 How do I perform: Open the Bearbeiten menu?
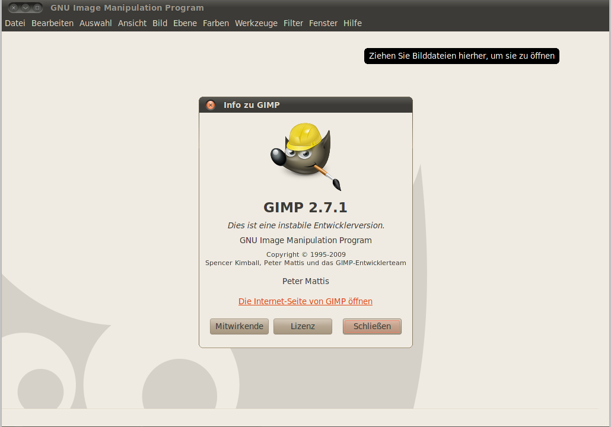click(x=52, y=23)
